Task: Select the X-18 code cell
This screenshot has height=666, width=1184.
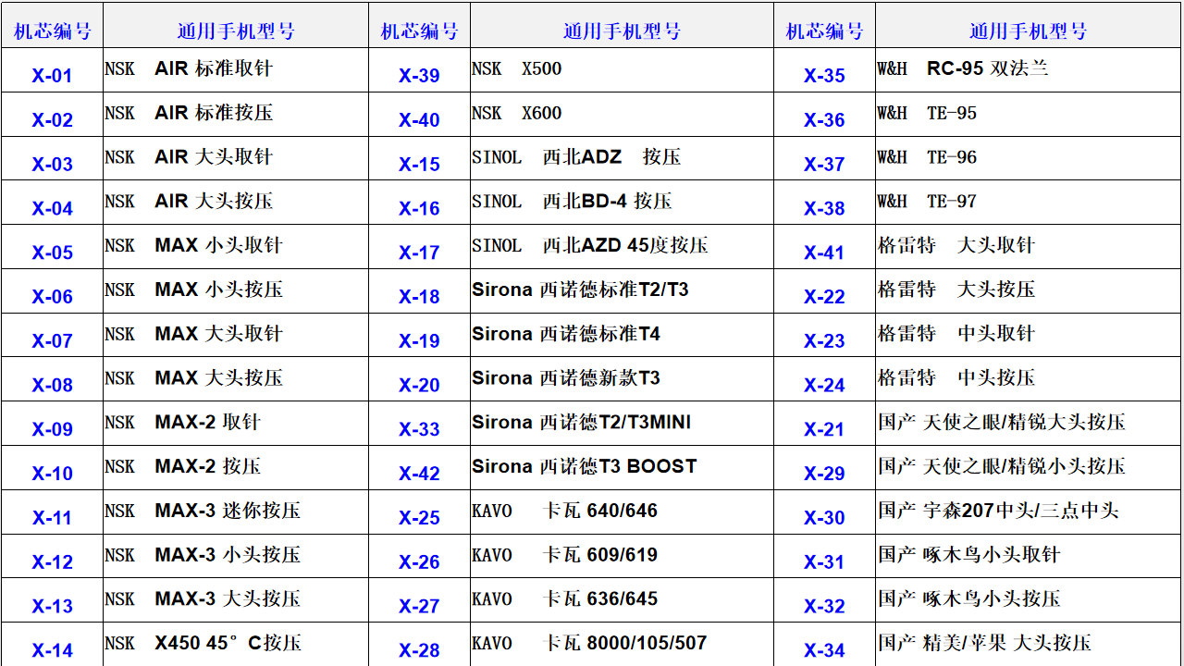Action: (419, 291)
